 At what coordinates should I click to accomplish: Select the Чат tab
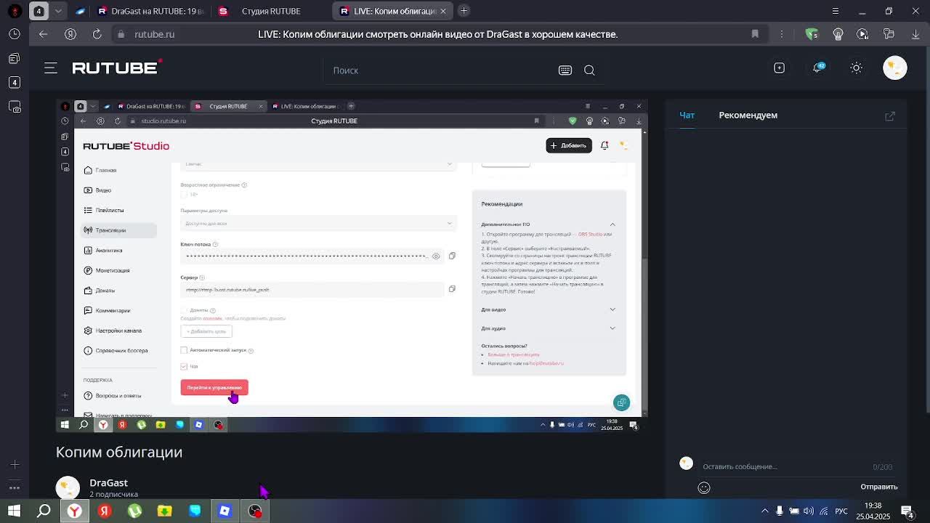687,115
